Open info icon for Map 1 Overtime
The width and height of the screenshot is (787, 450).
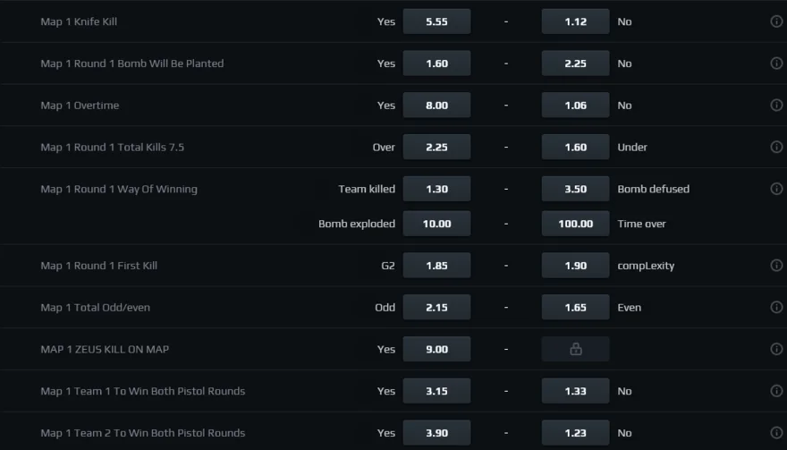776,105
